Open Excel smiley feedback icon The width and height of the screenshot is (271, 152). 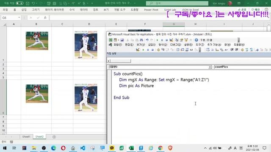[x=266, y=10]
